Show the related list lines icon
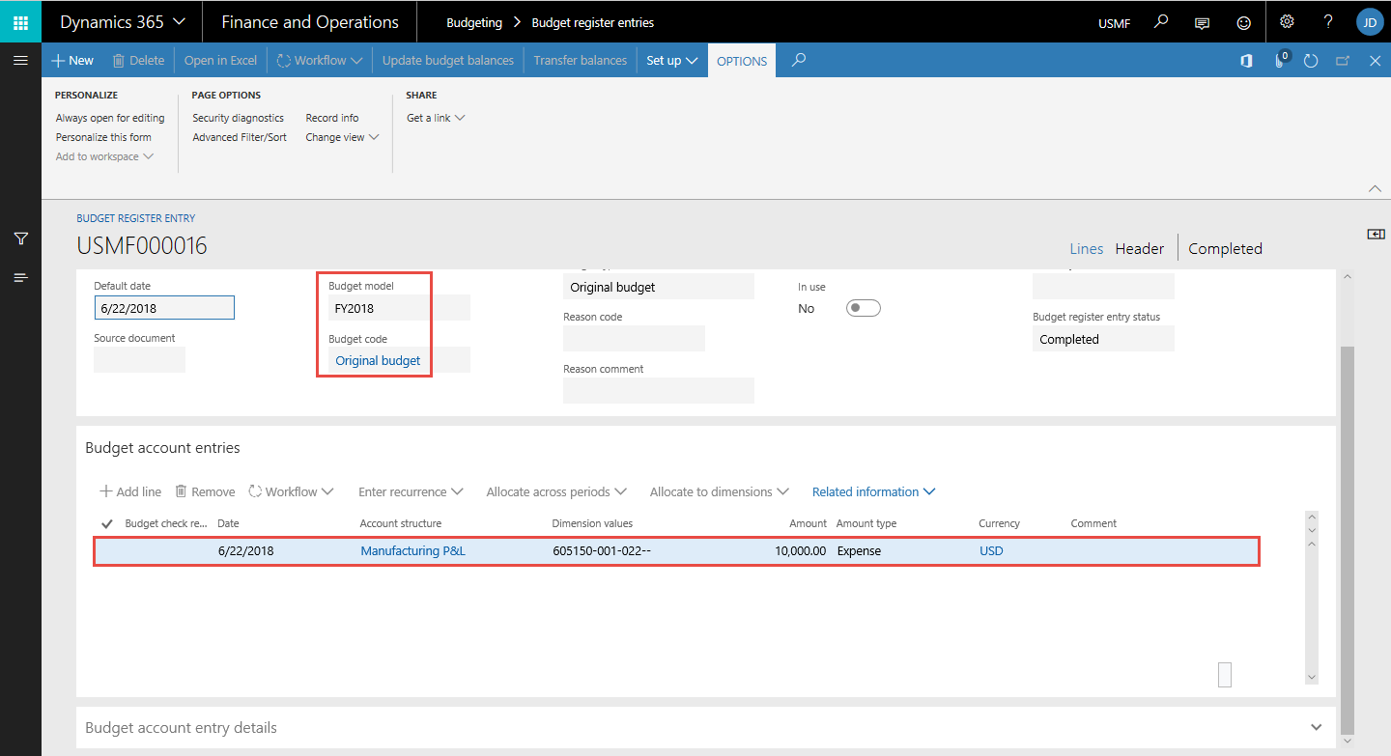 (20, 278)
